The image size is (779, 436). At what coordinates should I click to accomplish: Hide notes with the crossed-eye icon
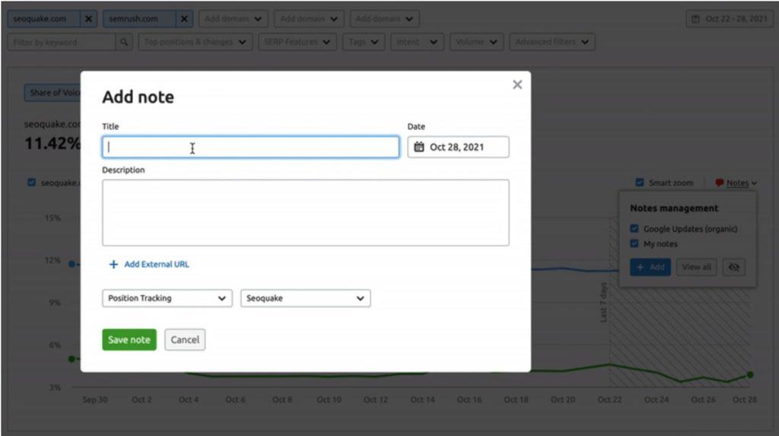pyautogui.click(x=734, y=267)
